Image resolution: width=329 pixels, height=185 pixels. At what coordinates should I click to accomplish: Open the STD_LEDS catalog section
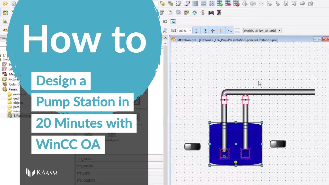[x=119, y=173]
